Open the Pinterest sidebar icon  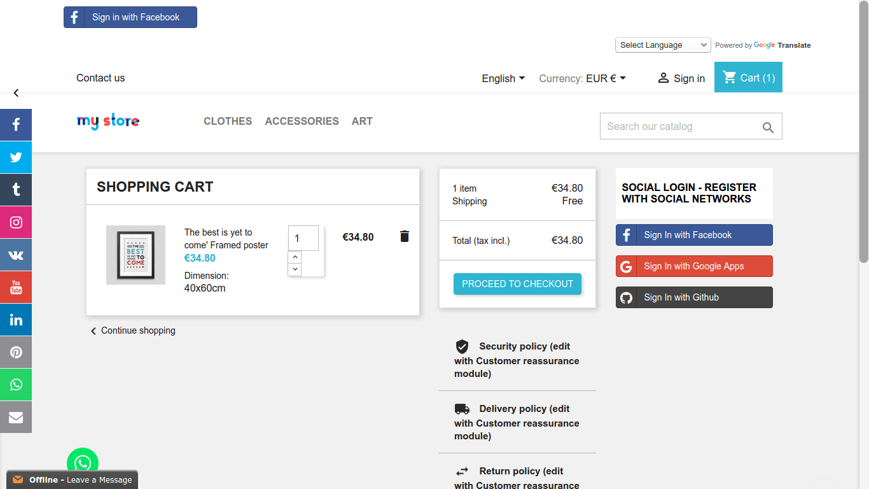point(16,352)
